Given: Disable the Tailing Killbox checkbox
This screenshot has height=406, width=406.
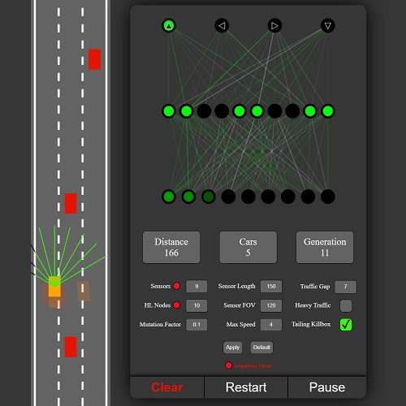Looking at the screenshot, I should point(346,325).
